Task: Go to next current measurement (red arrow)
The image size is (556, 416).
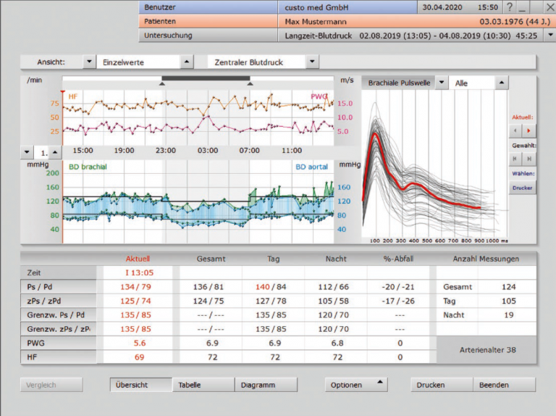Action: (529, 131)
